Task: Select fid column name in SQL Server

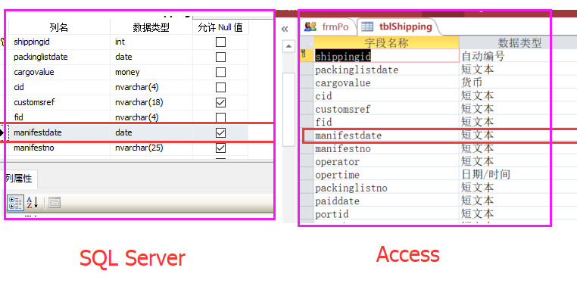Action: [18, 117]
